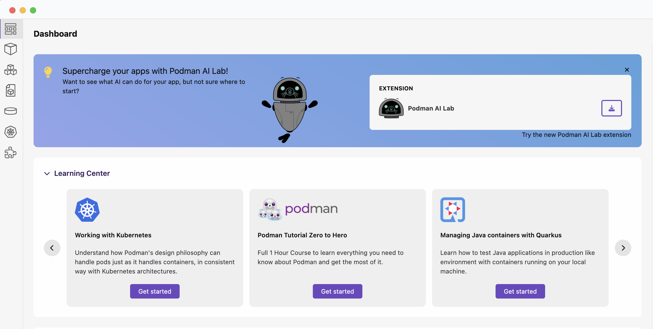Go to Pods sidebar icon
Image resolution: width=653 pixels, height=329 pixels.
11,70
